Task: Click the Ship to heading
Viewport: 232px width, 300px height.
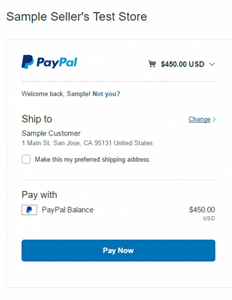Action: (x=37, y=119)
